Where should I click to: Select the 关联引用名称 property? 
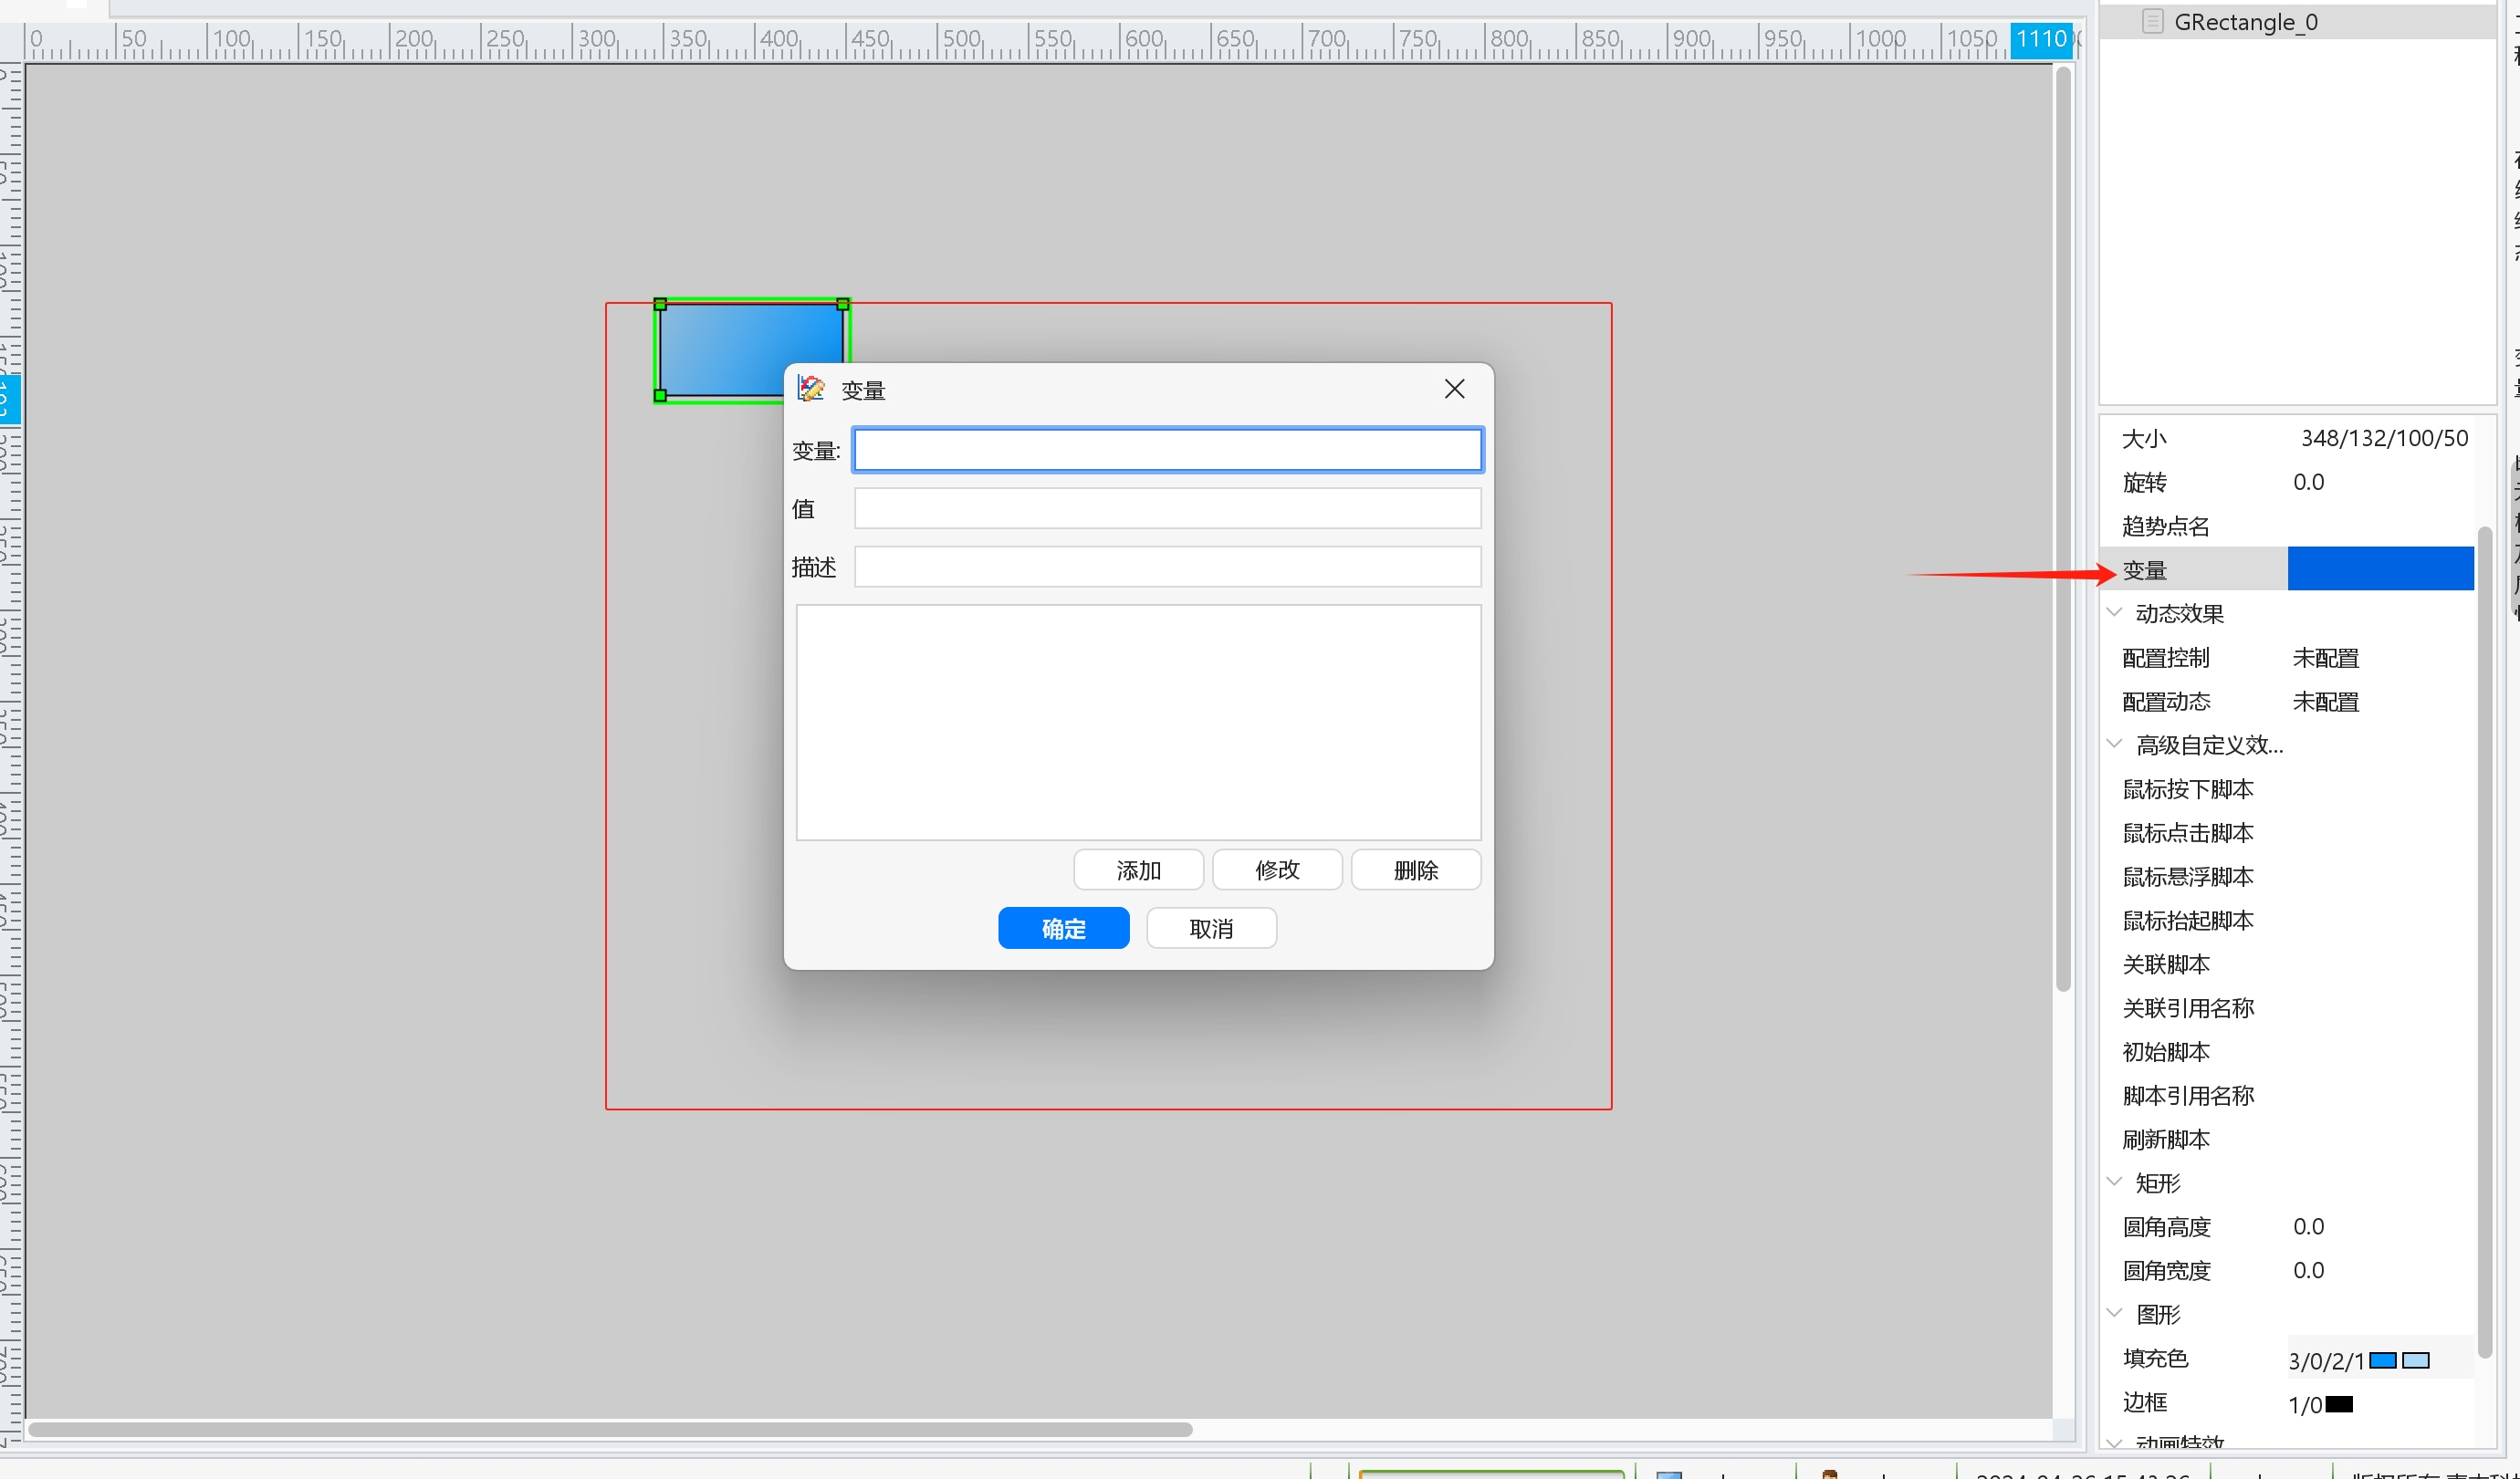pos(2188,1008)
